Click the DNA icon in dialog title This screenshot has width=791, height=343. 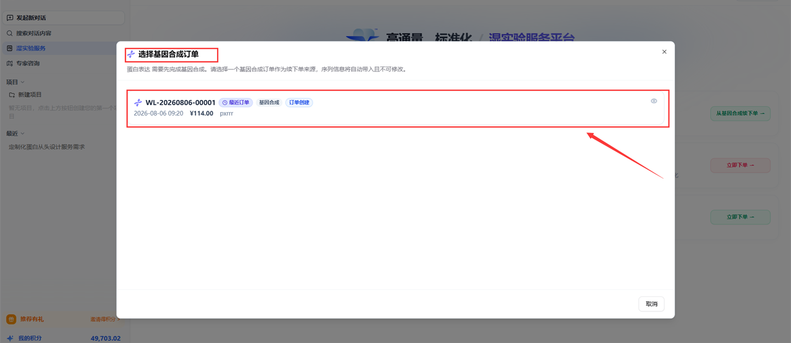pos(131,54)
